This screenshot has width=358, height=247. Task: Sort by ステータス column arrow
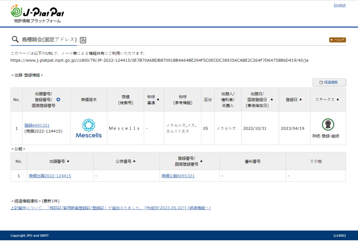(338, 99)
